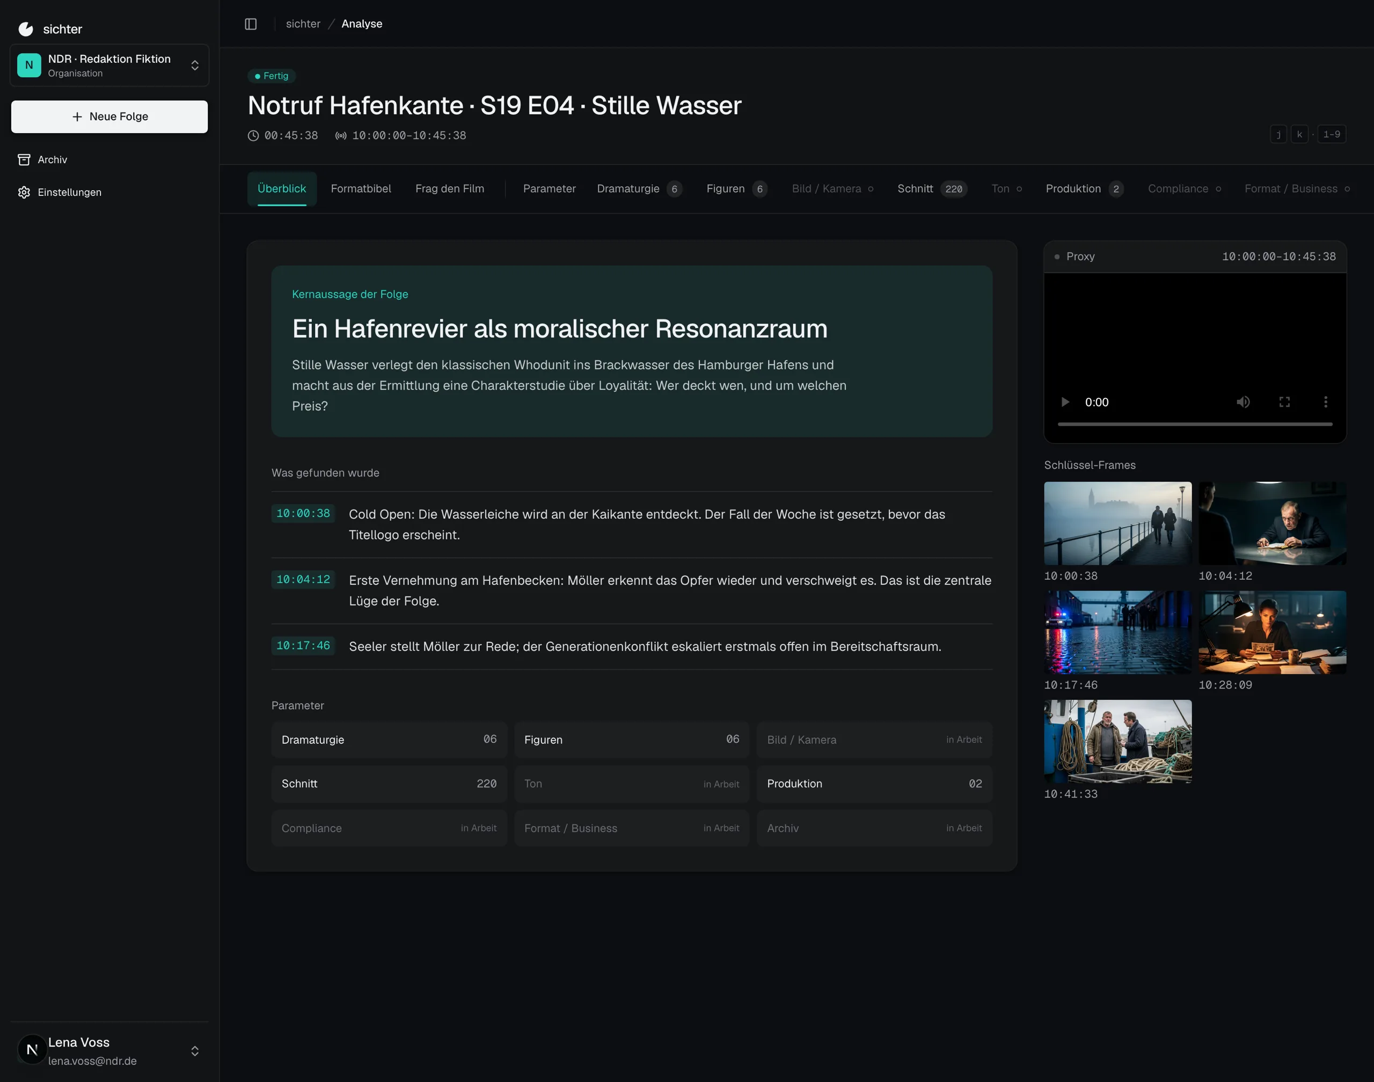
Task: Seek on the video progress bar
Action: [1195, 424]
